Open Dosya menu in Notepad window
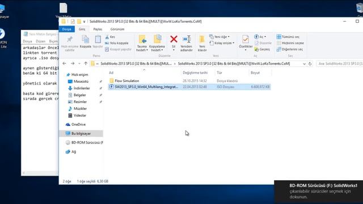 pyautogui.click(x=27, y=41)
